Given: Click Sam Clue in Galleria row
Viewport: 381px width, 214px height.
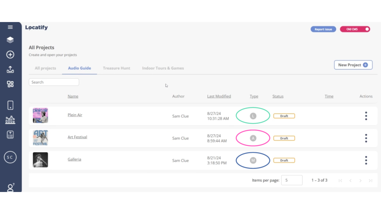Looking at the screenshot, I should [180, 160].
